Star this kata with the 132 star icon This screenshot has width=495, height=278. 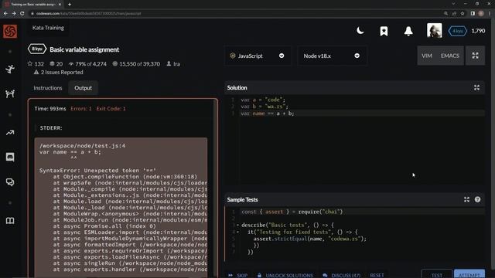(30, 63)
